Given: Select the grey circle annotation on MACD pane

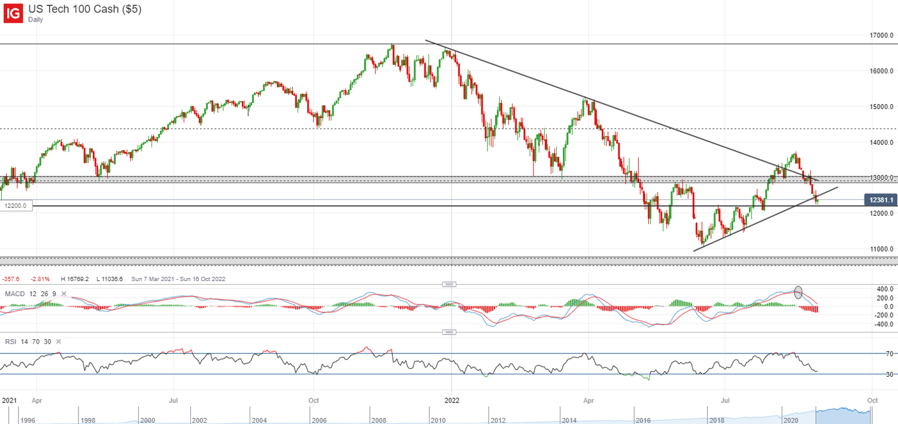Looking at the screenshot, I should [797, 292].
